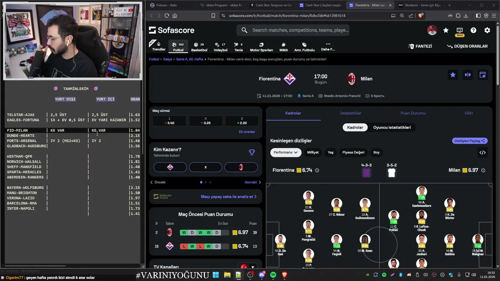Switch to Oyuncu istatistikleri pill
Image resolution: width=500 pixels, height=281 pixels.
[392, 127]
